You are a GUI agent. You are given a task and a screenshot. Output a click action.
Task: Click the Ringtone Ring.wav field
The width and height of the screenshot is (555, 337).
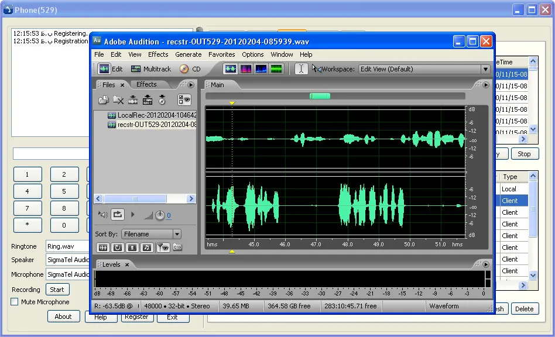(x=67, y=246)
